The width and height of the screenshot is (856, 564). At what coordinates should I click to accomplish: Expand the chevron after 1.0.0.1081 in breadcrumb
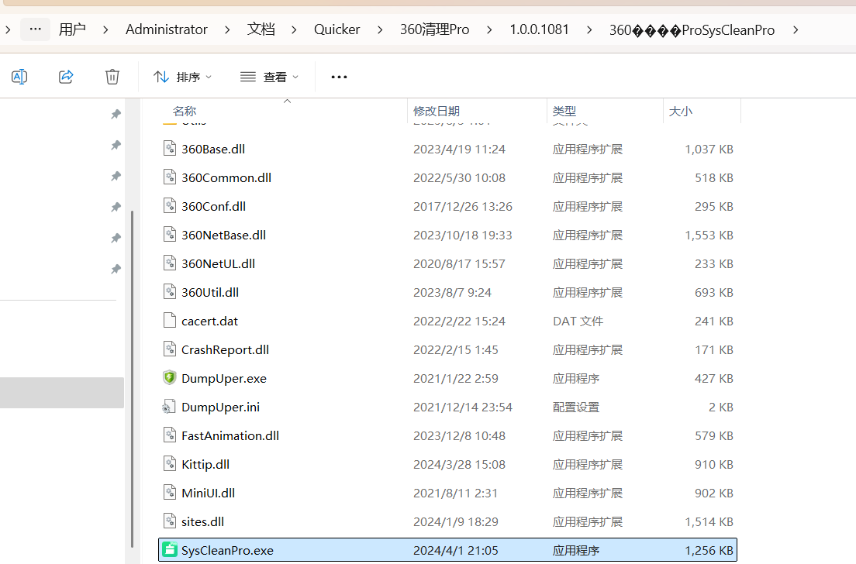click(x=589, y=29)
